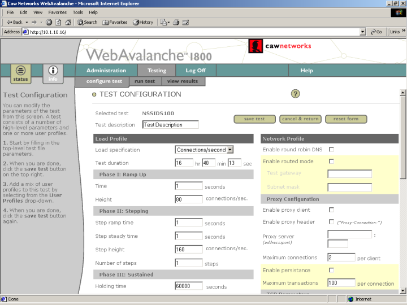The width and height of the screenshot is (407, 305).
Task: Open the Edit menu
Action: click(x=24, y=12)
